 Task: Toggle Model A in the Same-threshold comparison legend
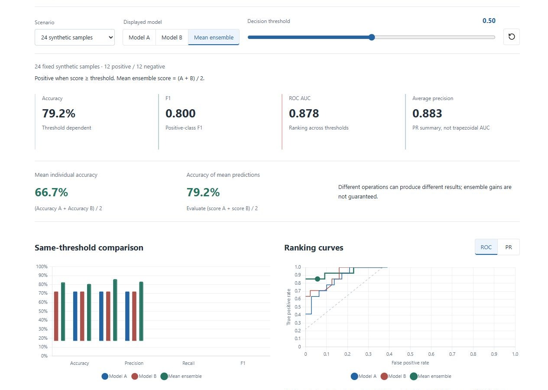point(114,376)
